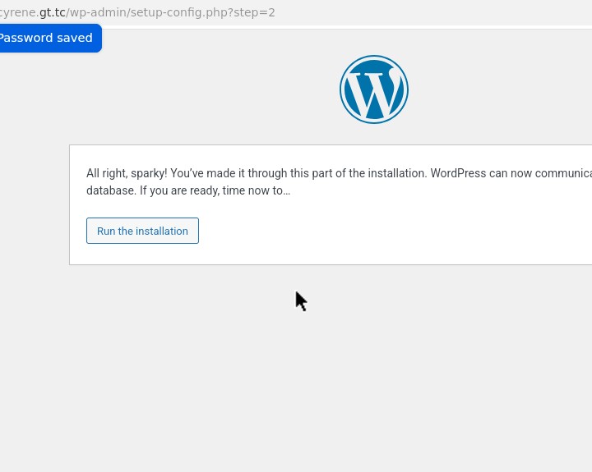
Task: Click the word database in the paragraph
Action: pyautogui.click(x=110, y=190)
